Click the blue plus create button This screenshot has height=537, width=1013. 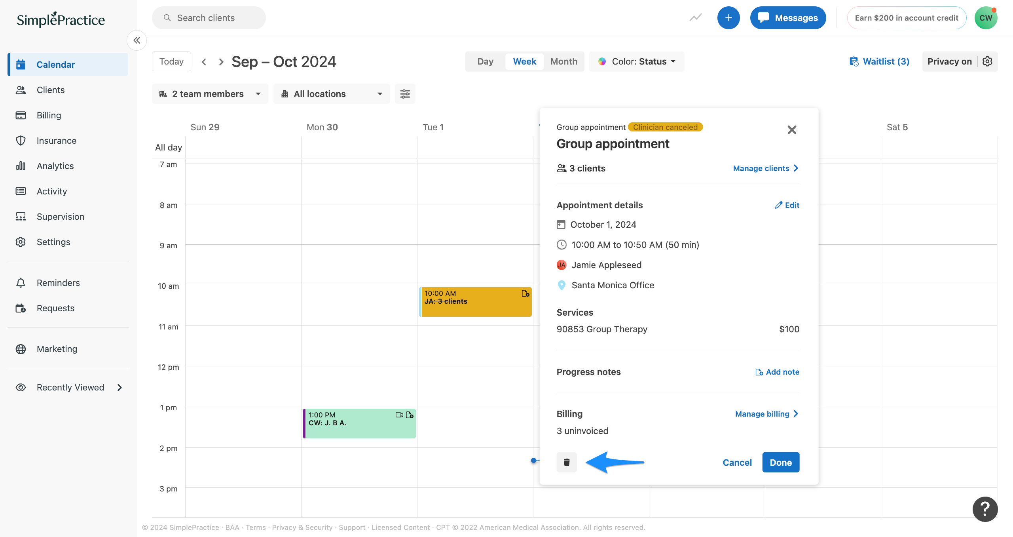(x=728, y=18)
